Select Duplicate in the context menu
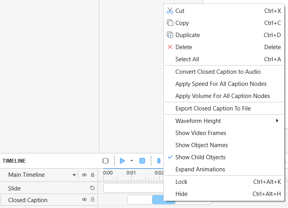The width and height of the screenshot is (288, 208). click(x=224, y=35)
